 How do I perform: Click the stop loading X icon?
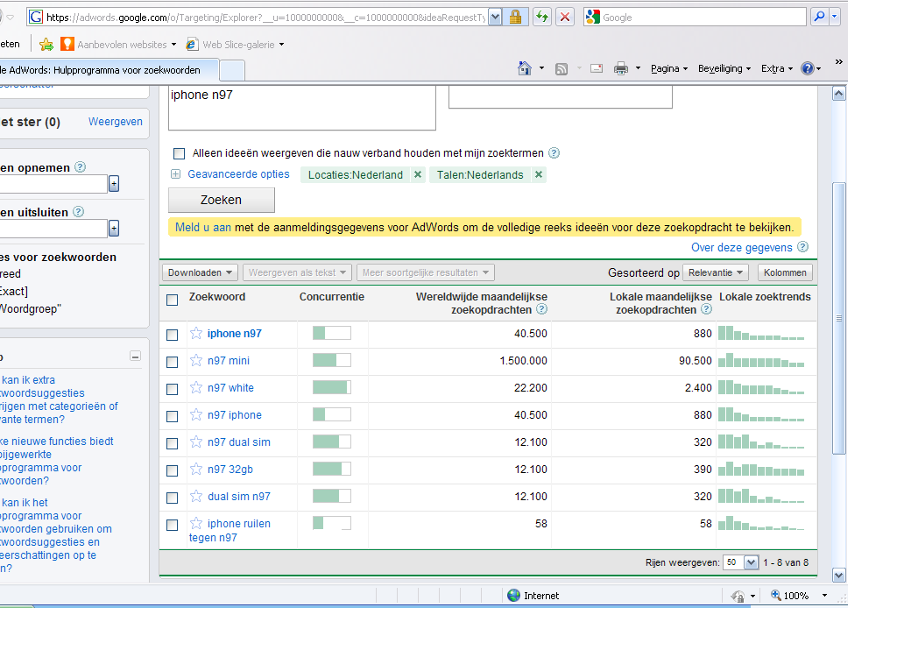(565, 18)
